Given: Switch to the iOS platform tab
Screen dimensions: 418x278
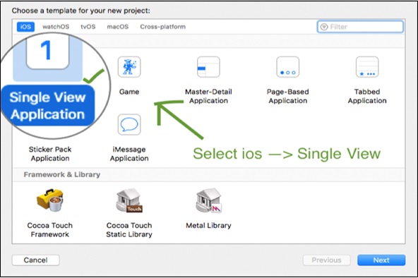Looking at the screenshot, I should click(x=25, y=27).
